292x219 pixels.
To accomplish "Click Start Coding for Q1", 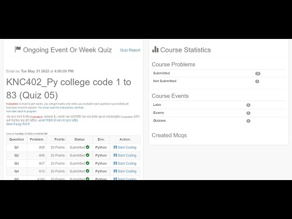I will (125, 147).
